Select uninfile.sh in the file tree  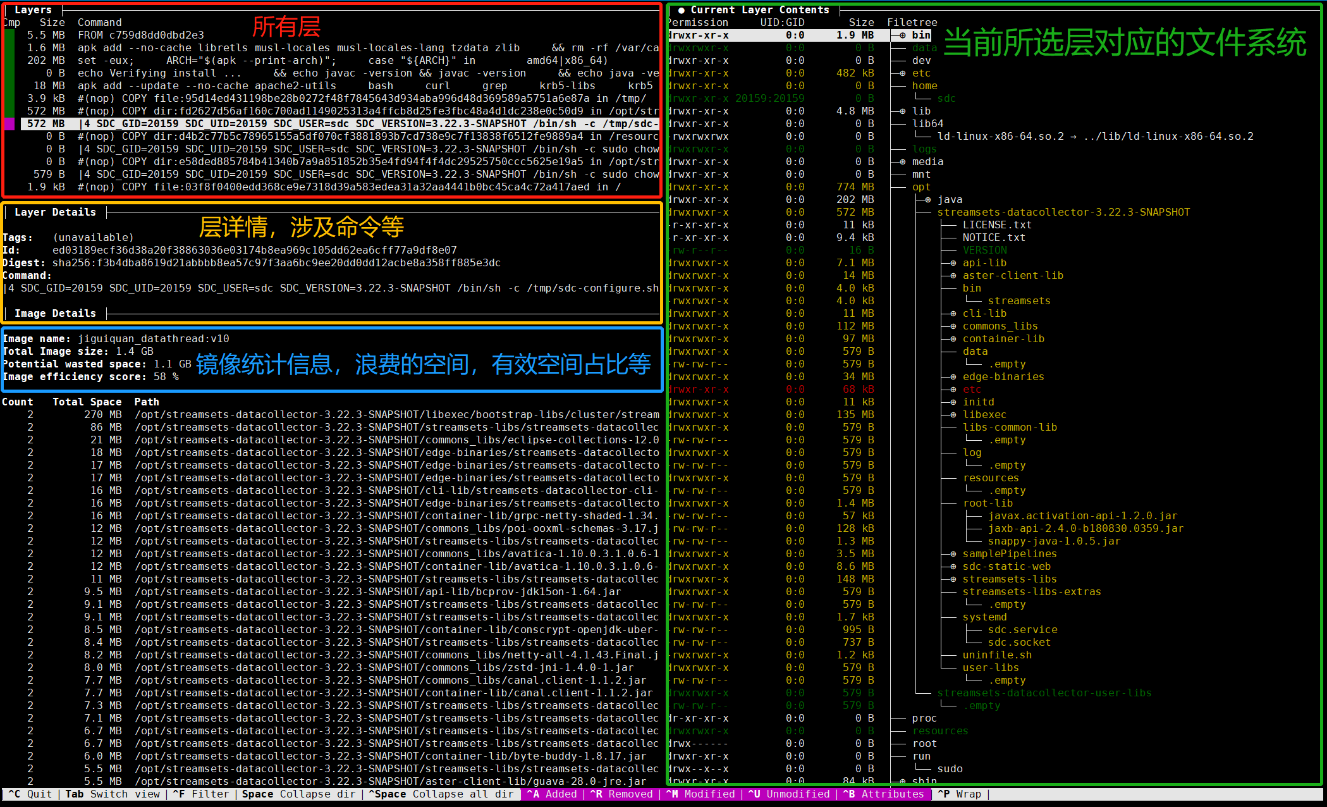997,655
